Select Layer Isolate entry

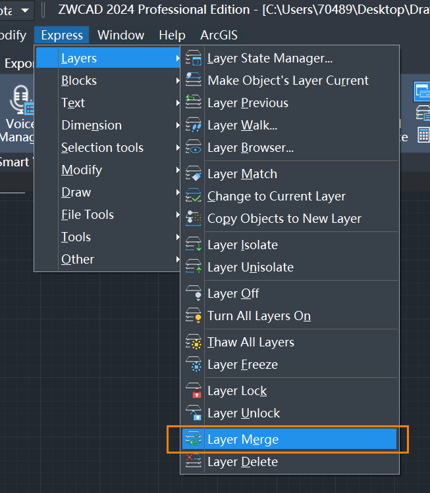(x=290, y=245)
